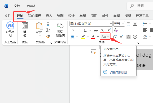Click the Word app logo
The height and width of the screenshot is (103, 153).
(6, 6)
